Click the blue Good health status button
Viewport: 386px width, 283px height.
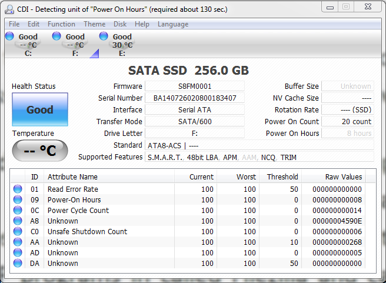coord(40,109)
